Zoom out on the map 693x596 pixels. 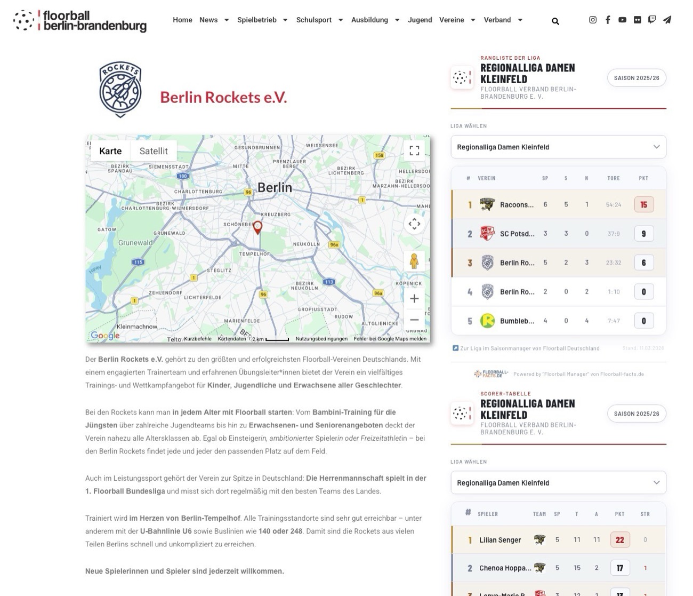(414, 320)
